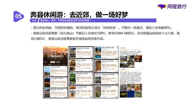Switch to the 景点榜 ranking tab
Screen dimensions: 190x108
coord(58,62)
